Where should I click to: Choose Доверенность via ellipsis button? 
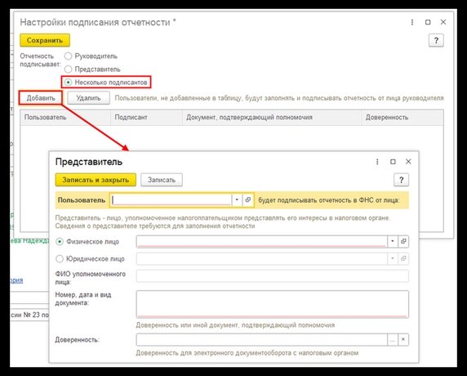point(393,339)
